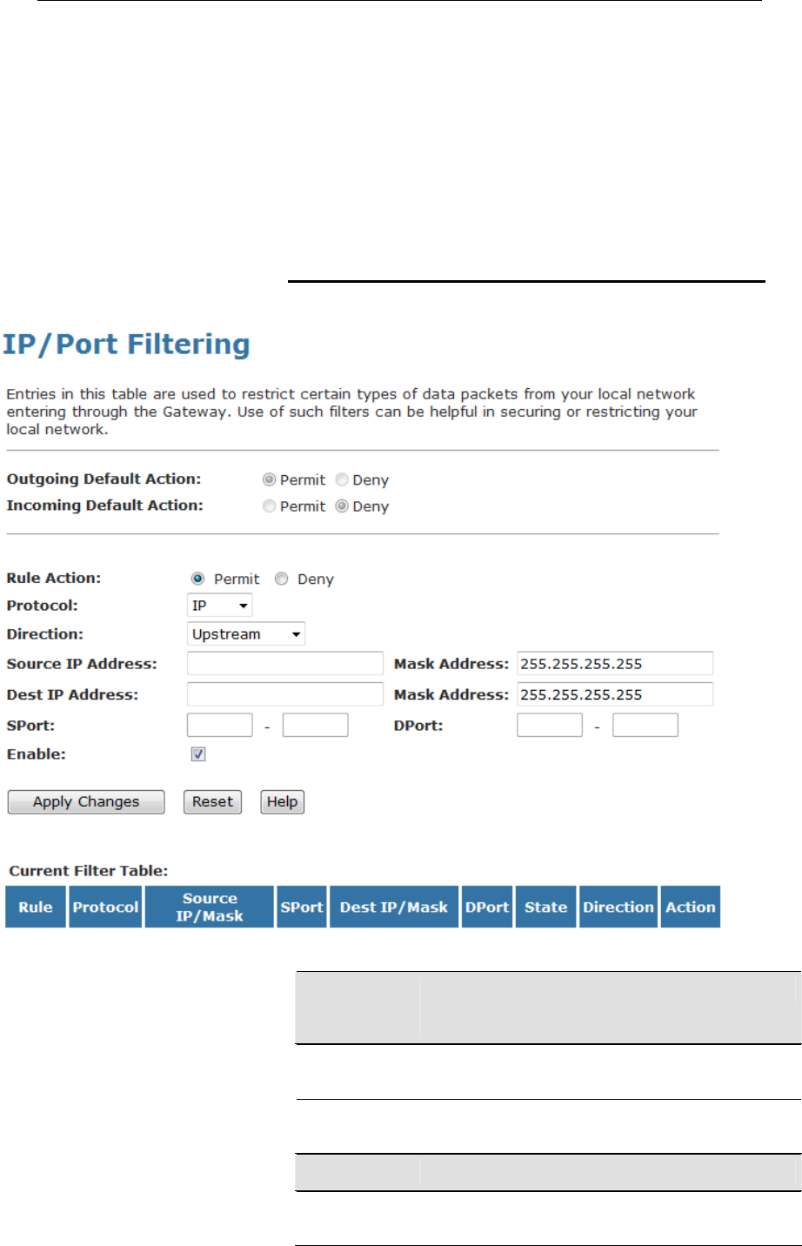Screen dimensions: 802x1246
Task: Focus the Source Mask Address field
Action: pos(614,664)
